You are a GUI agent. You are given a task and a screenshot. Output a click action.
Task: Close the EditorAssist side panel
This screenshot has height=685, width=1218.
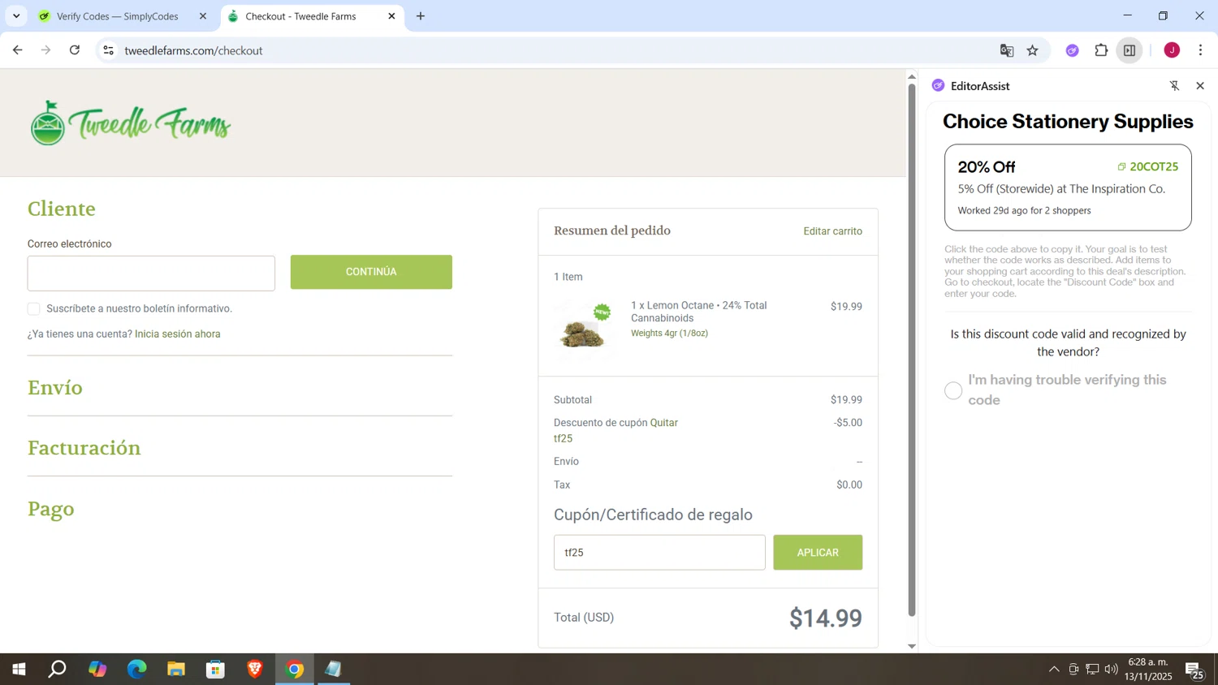pos(1200,85)
